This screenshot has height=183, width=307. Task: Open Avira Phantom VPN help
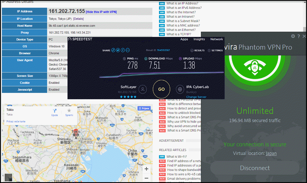click(298, 36)
